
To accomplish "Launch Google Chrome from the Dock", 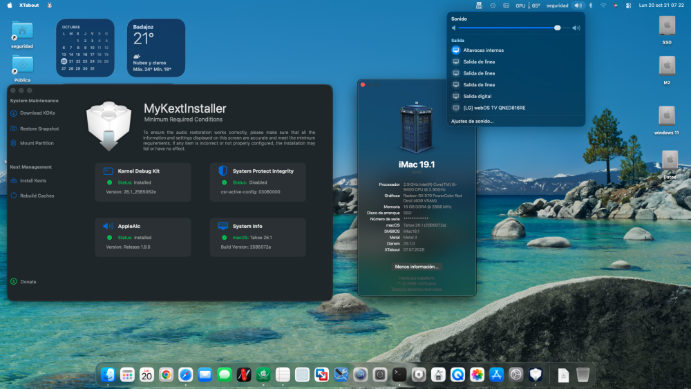I will [x=166, y=374].
